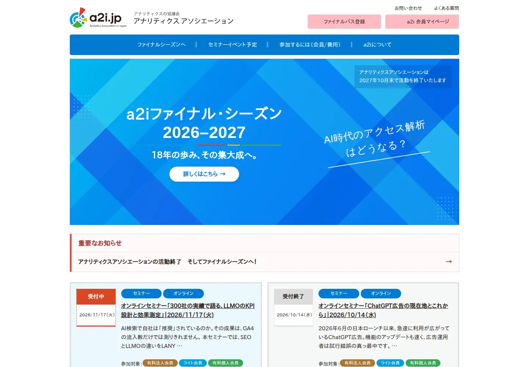529x367 pixels.
Task: Click date 2026/11/17(火) under 受付中
Action: pyautogui.click(x=97, y=315)
